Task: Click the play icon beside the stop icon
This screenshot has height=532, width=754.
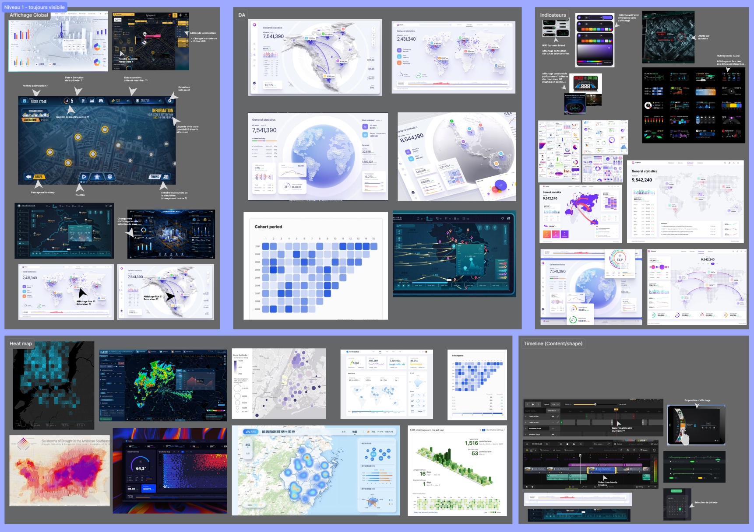Action: click(x=574, y=444)
